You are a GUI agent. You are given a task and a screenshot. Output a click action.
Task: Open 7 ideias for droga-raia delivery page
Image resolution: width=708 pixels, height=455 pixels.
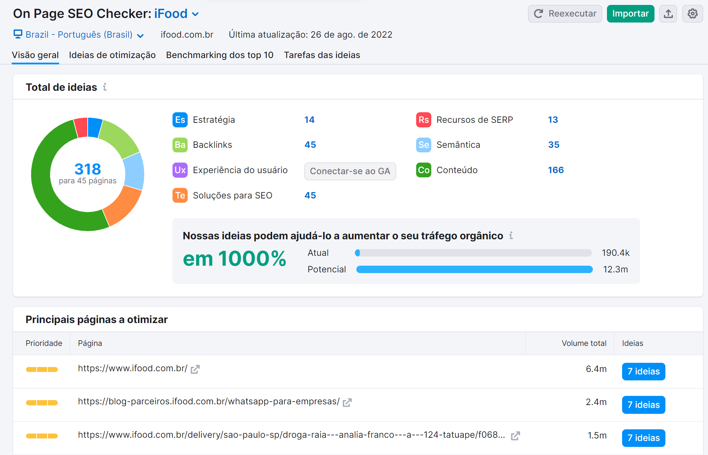(x=643, y=438)
